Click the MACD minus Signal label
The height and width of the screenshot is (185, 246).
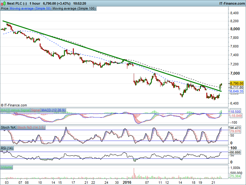pyautogui.click(x=15, y=110)
